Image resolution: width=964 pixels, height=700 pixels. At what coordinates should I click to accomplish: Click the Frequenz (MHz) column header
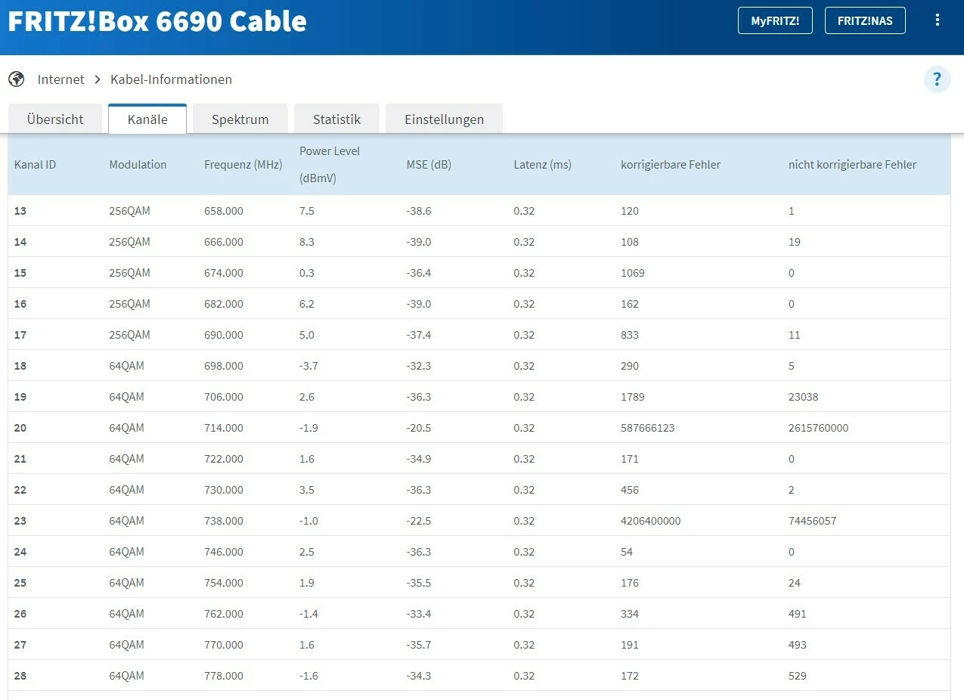[x=243, y=165]
